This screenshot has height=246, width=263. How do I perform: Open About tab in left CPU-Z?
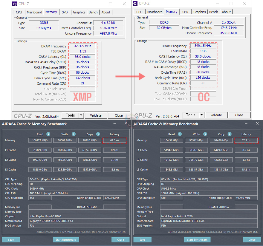[x=106, y=12]
